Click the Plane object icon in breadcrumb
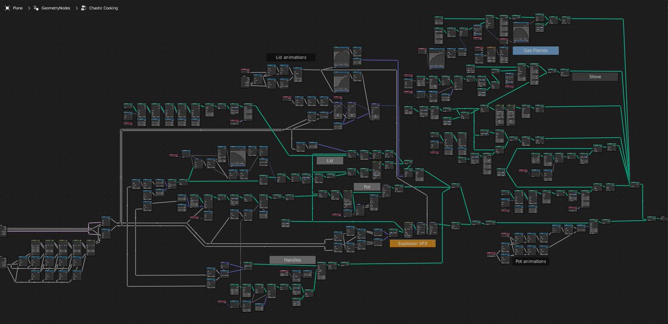This screenshot has width=668, height=324. pos(7,8)
